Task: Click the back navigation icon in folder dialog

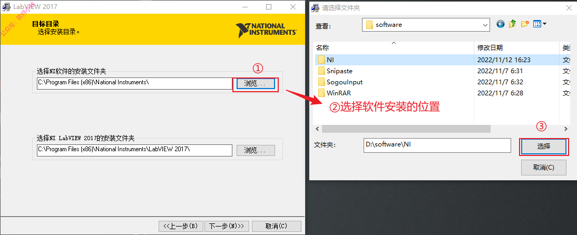Action: [501, 24]
